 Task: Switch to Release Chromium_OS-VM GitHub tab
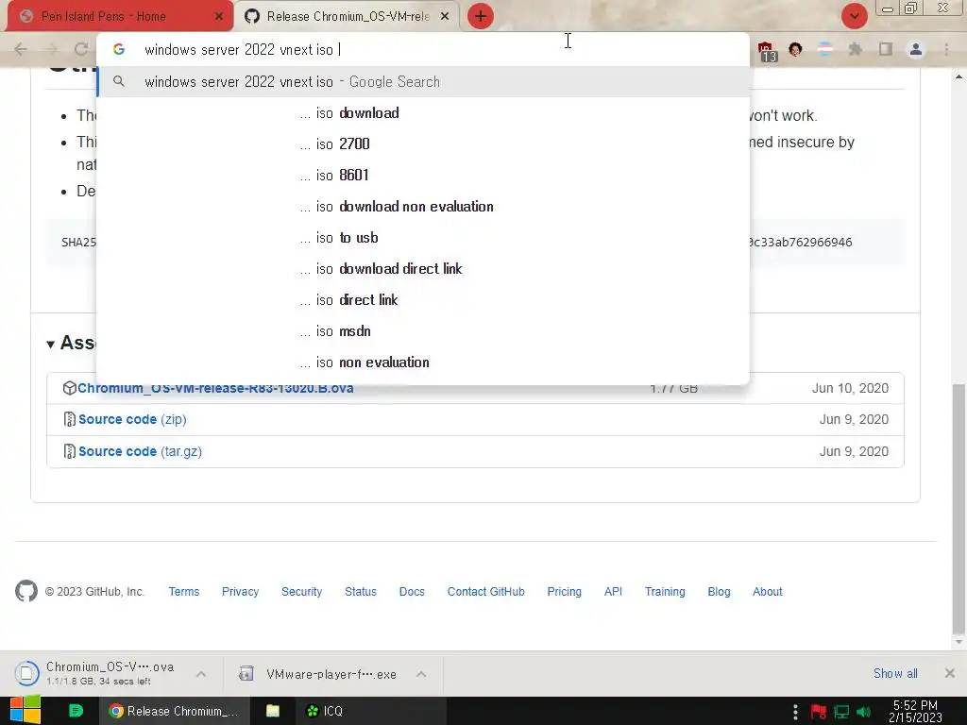(x=348, y=17)
